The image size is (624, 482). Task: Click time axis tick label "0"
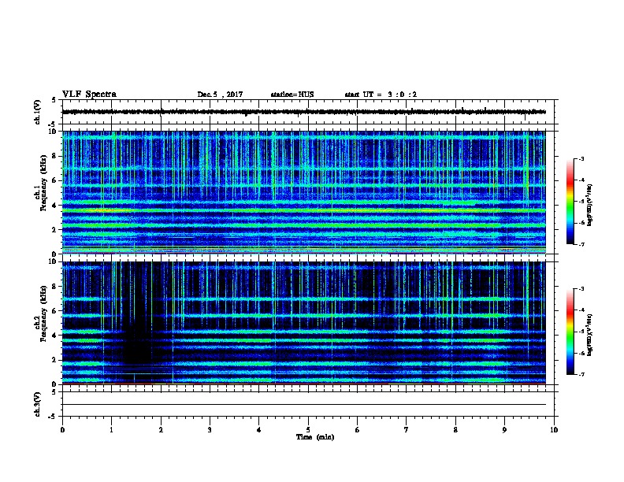click(62, 430)
